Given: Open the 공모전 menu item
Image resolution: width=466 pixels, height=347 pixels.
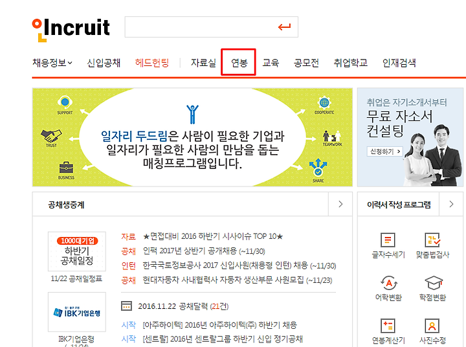Looking at the screenshot, I should (306, 63).
